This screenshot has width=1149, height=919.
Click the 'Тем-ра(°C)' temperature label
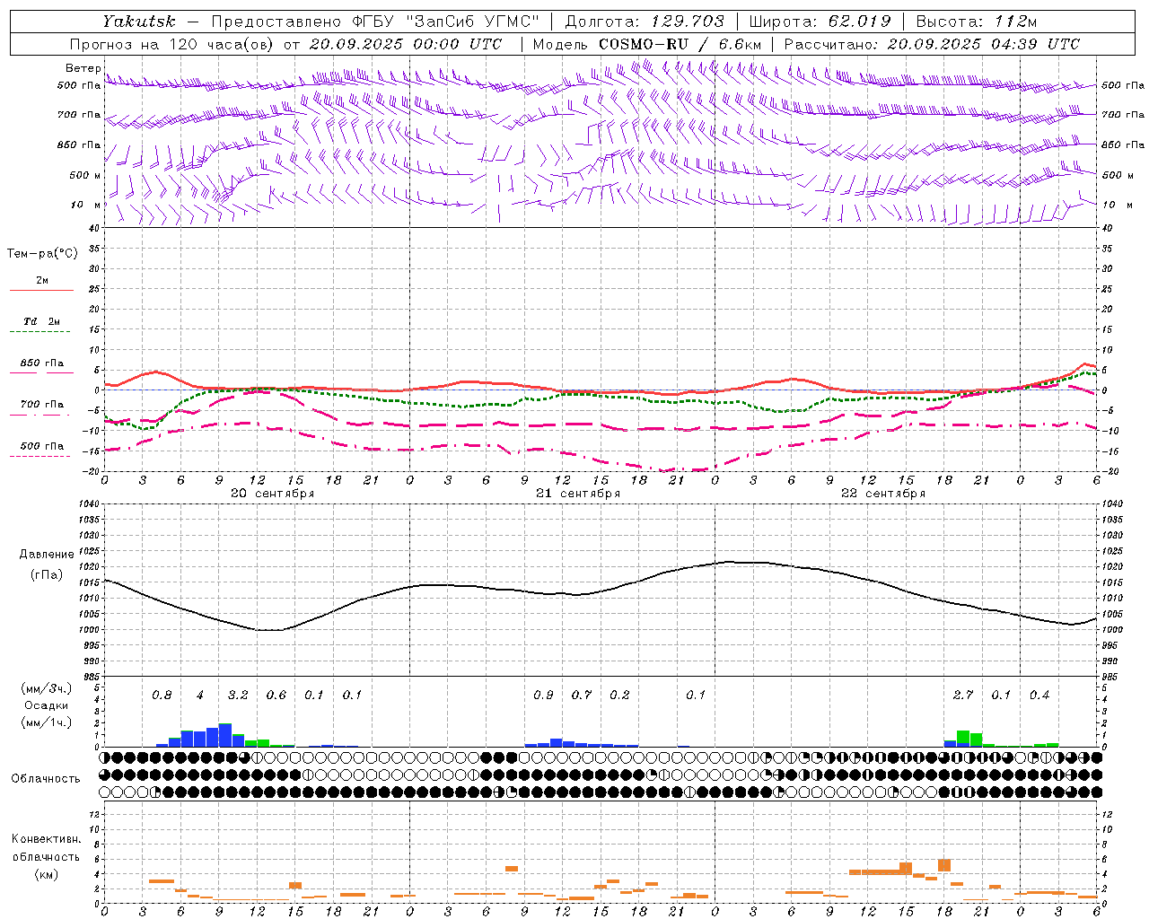[x=42, y=254]
